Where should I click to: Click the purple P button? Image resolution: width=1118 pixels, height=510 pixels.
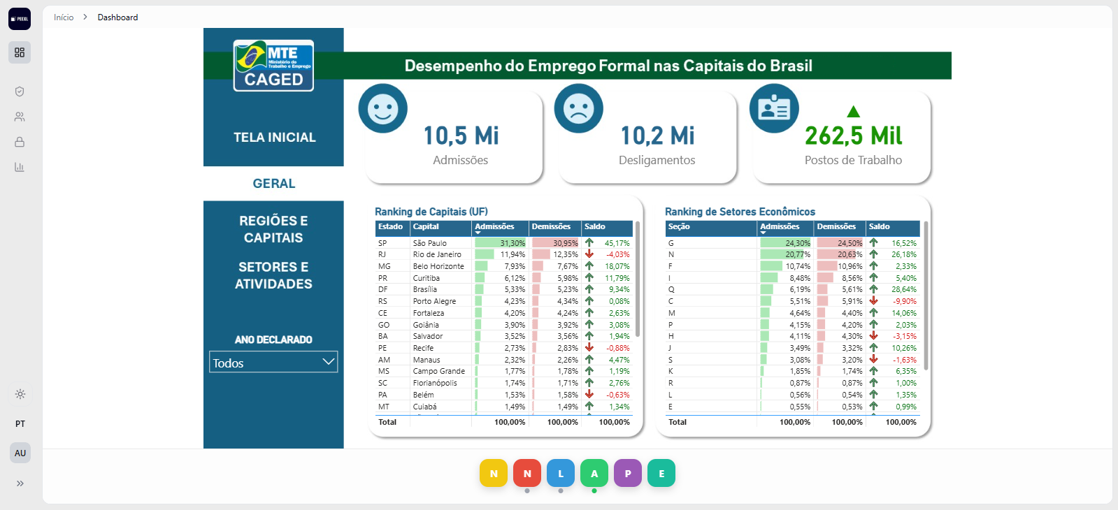(x=628, y=473)
